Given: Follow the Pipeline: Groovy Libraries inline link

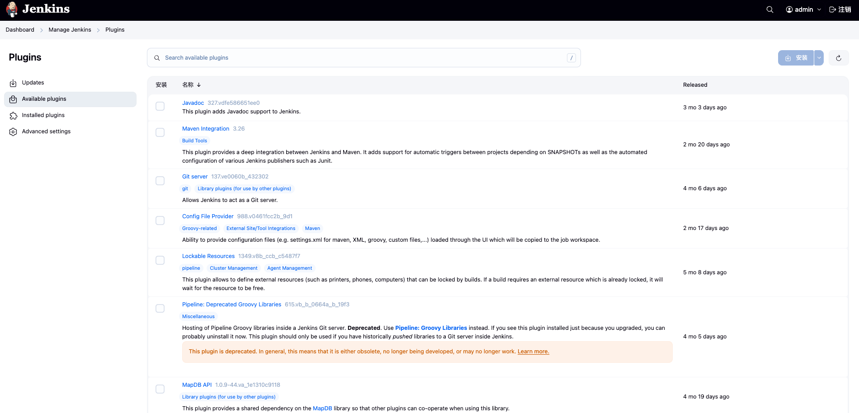Looking at the screenshot, I should pyautogui.click(x=431, y=328).
